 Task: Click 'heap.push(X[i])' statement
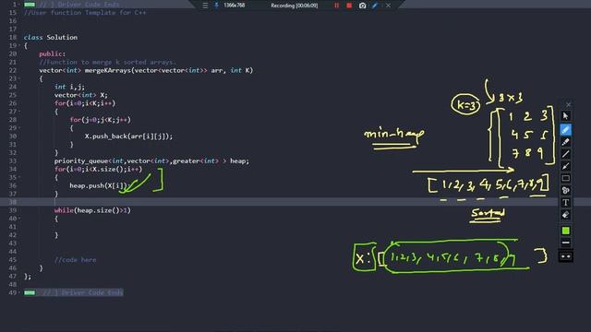pyautogui.click(x=99, y=185)
